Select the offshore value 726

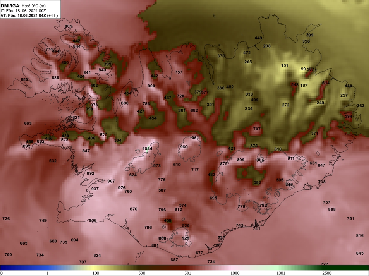pos(6,219)
